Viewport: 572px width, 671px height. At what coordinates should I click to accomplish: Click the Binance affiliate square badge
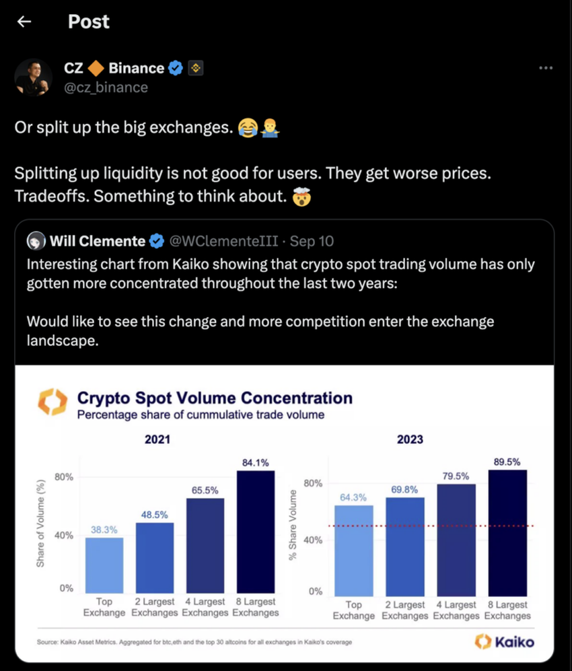195,67
